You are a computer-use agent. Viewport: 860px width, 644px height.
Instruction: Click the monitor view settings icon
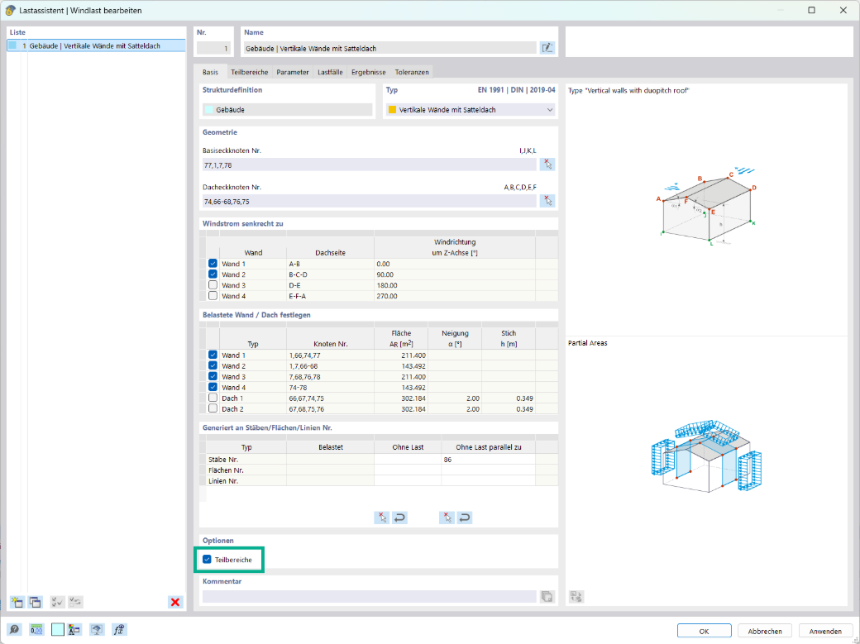click(x=97, y=629)
